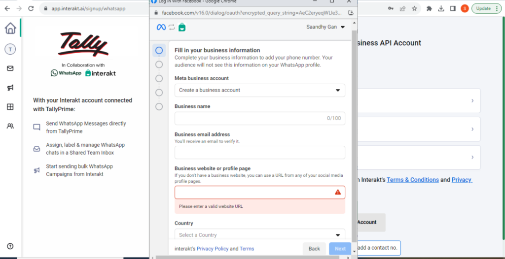Open the inbox mail icon in sidebar

click(x=10, y=68)
